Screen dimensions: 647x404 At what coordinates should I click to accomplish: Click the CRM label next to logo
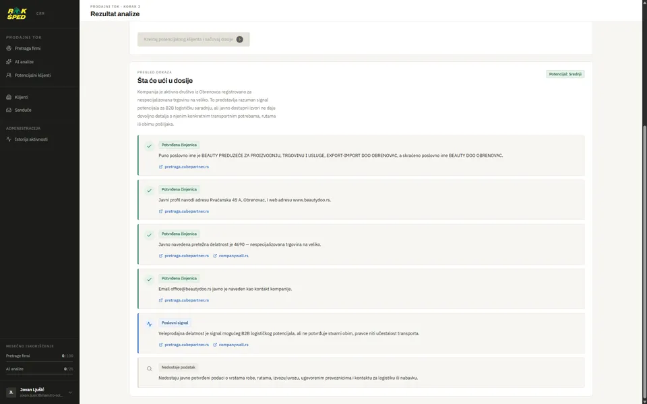click(x=40, y=13)
